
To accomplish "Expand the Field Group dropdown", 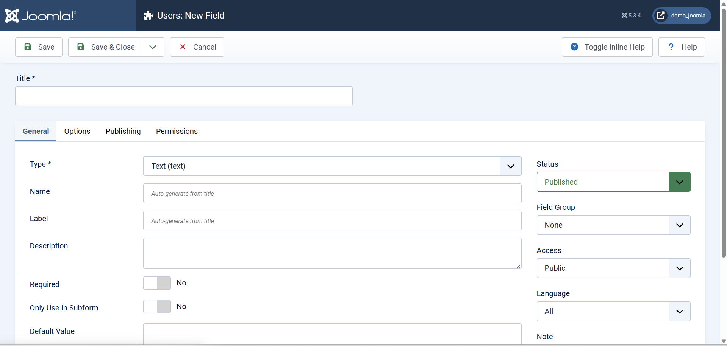I will (613, 225).
